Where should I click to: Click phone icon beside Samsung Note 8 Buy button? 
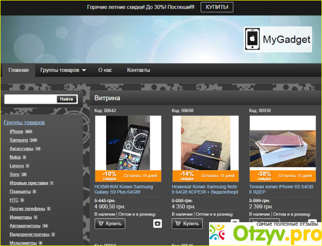235,224
